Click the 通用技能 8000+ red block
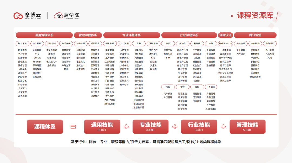The height and width of the screenshot is (163, 292). pos(102,127)
